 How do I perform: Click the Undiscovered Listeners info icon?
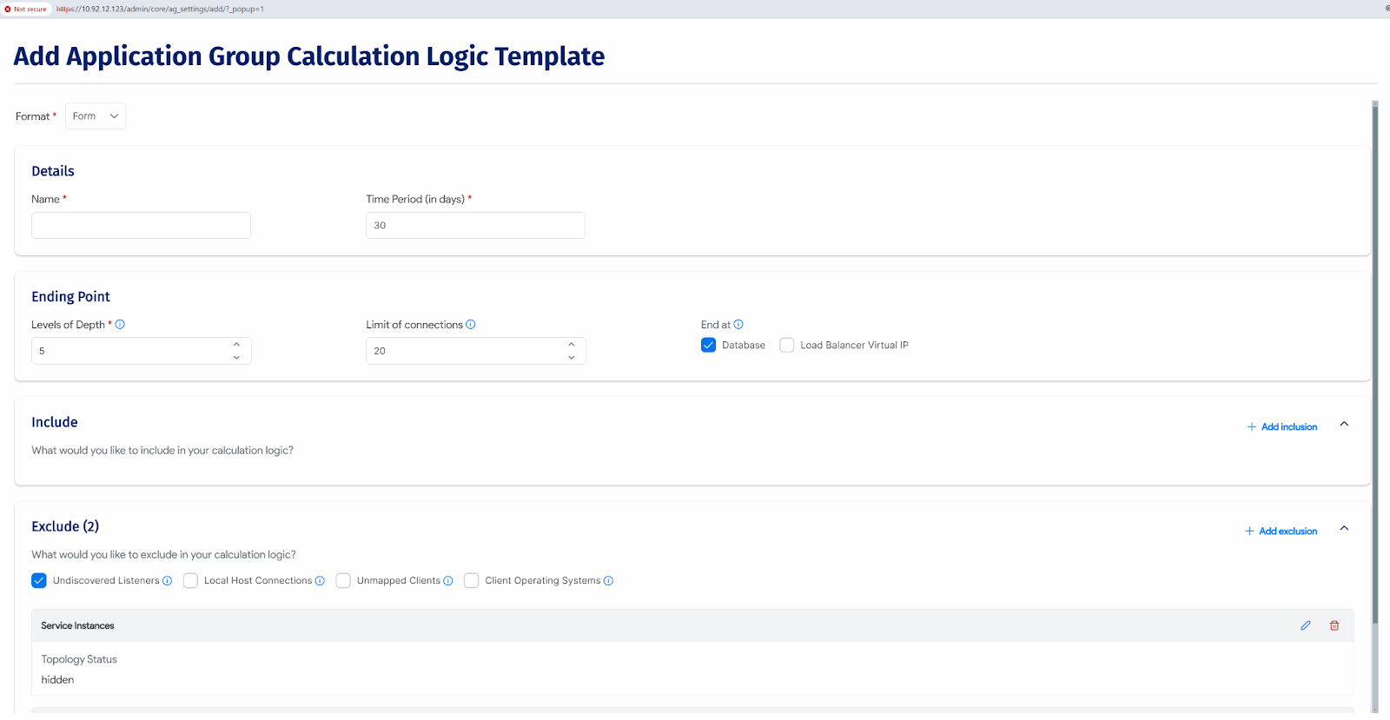(x=168, y=581)
